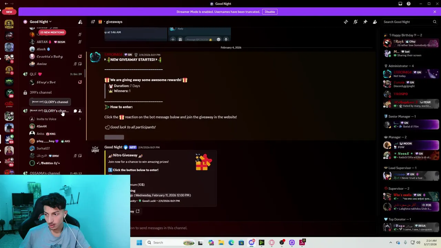Viewport: 441px width, 248px height.
Task: Click the invite people icon beside server name
Action: (80, 22)
